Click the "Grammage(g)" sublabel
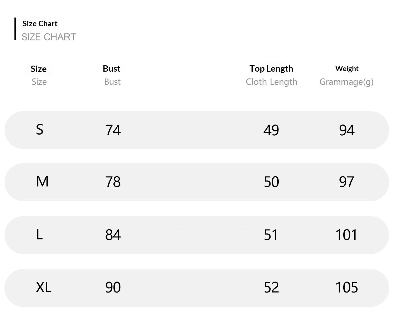This screenshot has height=314, width=394. (x=346, y=82)
